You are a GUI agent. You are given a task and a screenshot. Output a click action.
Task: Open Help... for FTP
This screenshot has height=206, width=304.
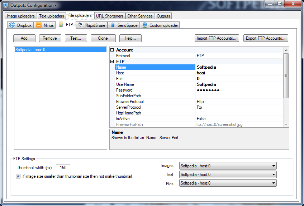(x=130, y=38)
